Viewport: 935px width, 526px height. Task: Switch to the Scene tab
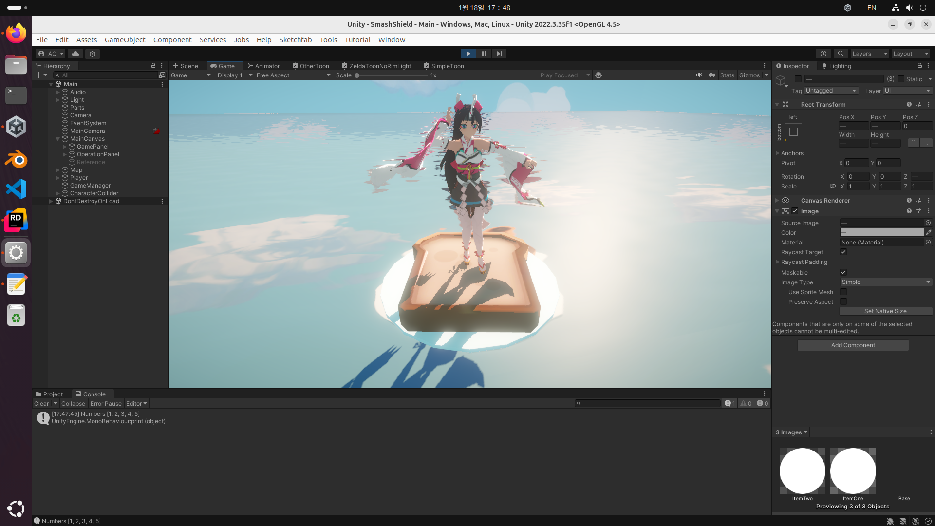click(x=186, y=66)
